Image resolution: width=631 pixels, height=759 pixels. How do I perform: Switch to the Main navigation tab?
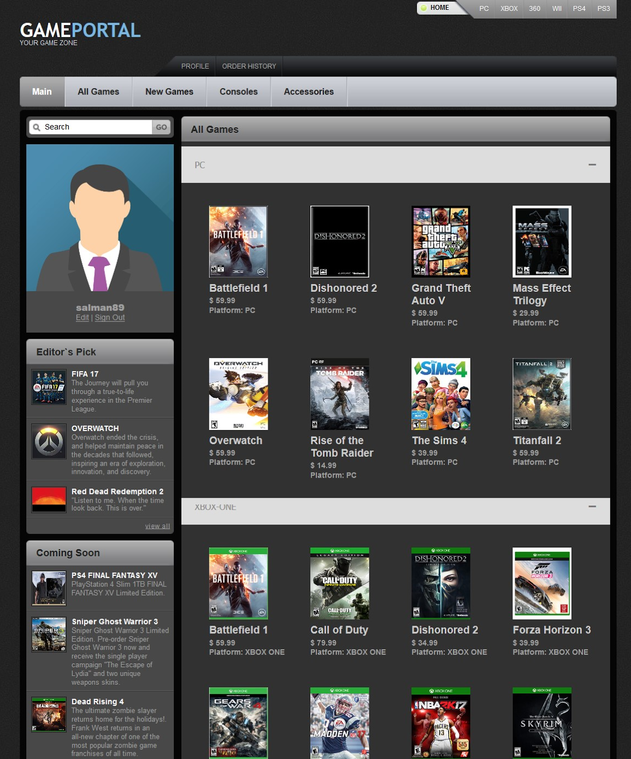(42, 92)
